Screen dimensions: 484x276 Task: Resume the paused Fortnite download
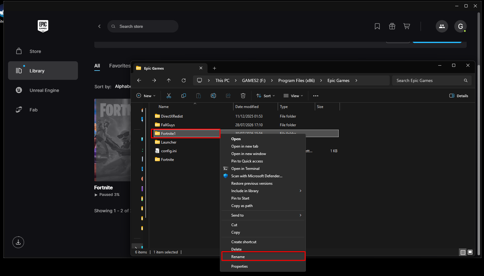[x=107, y=195]
